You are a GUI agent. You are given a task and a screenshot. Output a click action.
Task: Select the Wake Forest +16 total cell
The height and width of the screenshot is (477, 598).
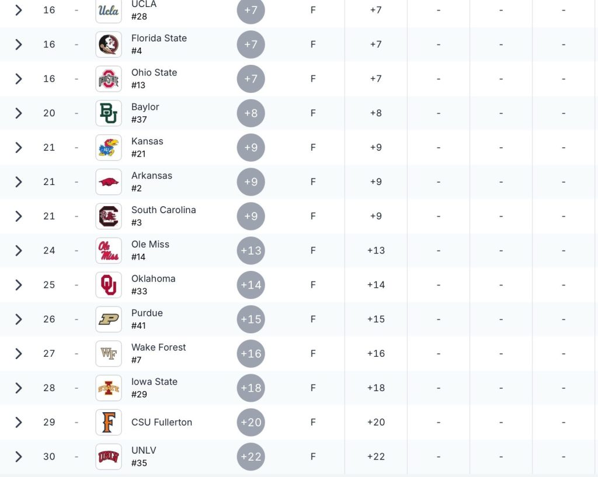pos(376,354)
